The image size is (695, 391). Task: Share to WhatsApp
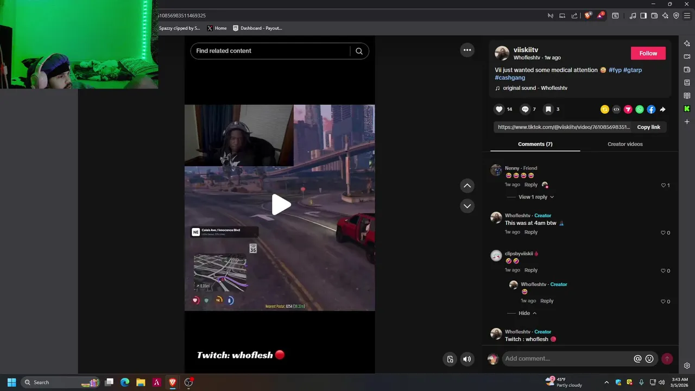tap(640, 109)
